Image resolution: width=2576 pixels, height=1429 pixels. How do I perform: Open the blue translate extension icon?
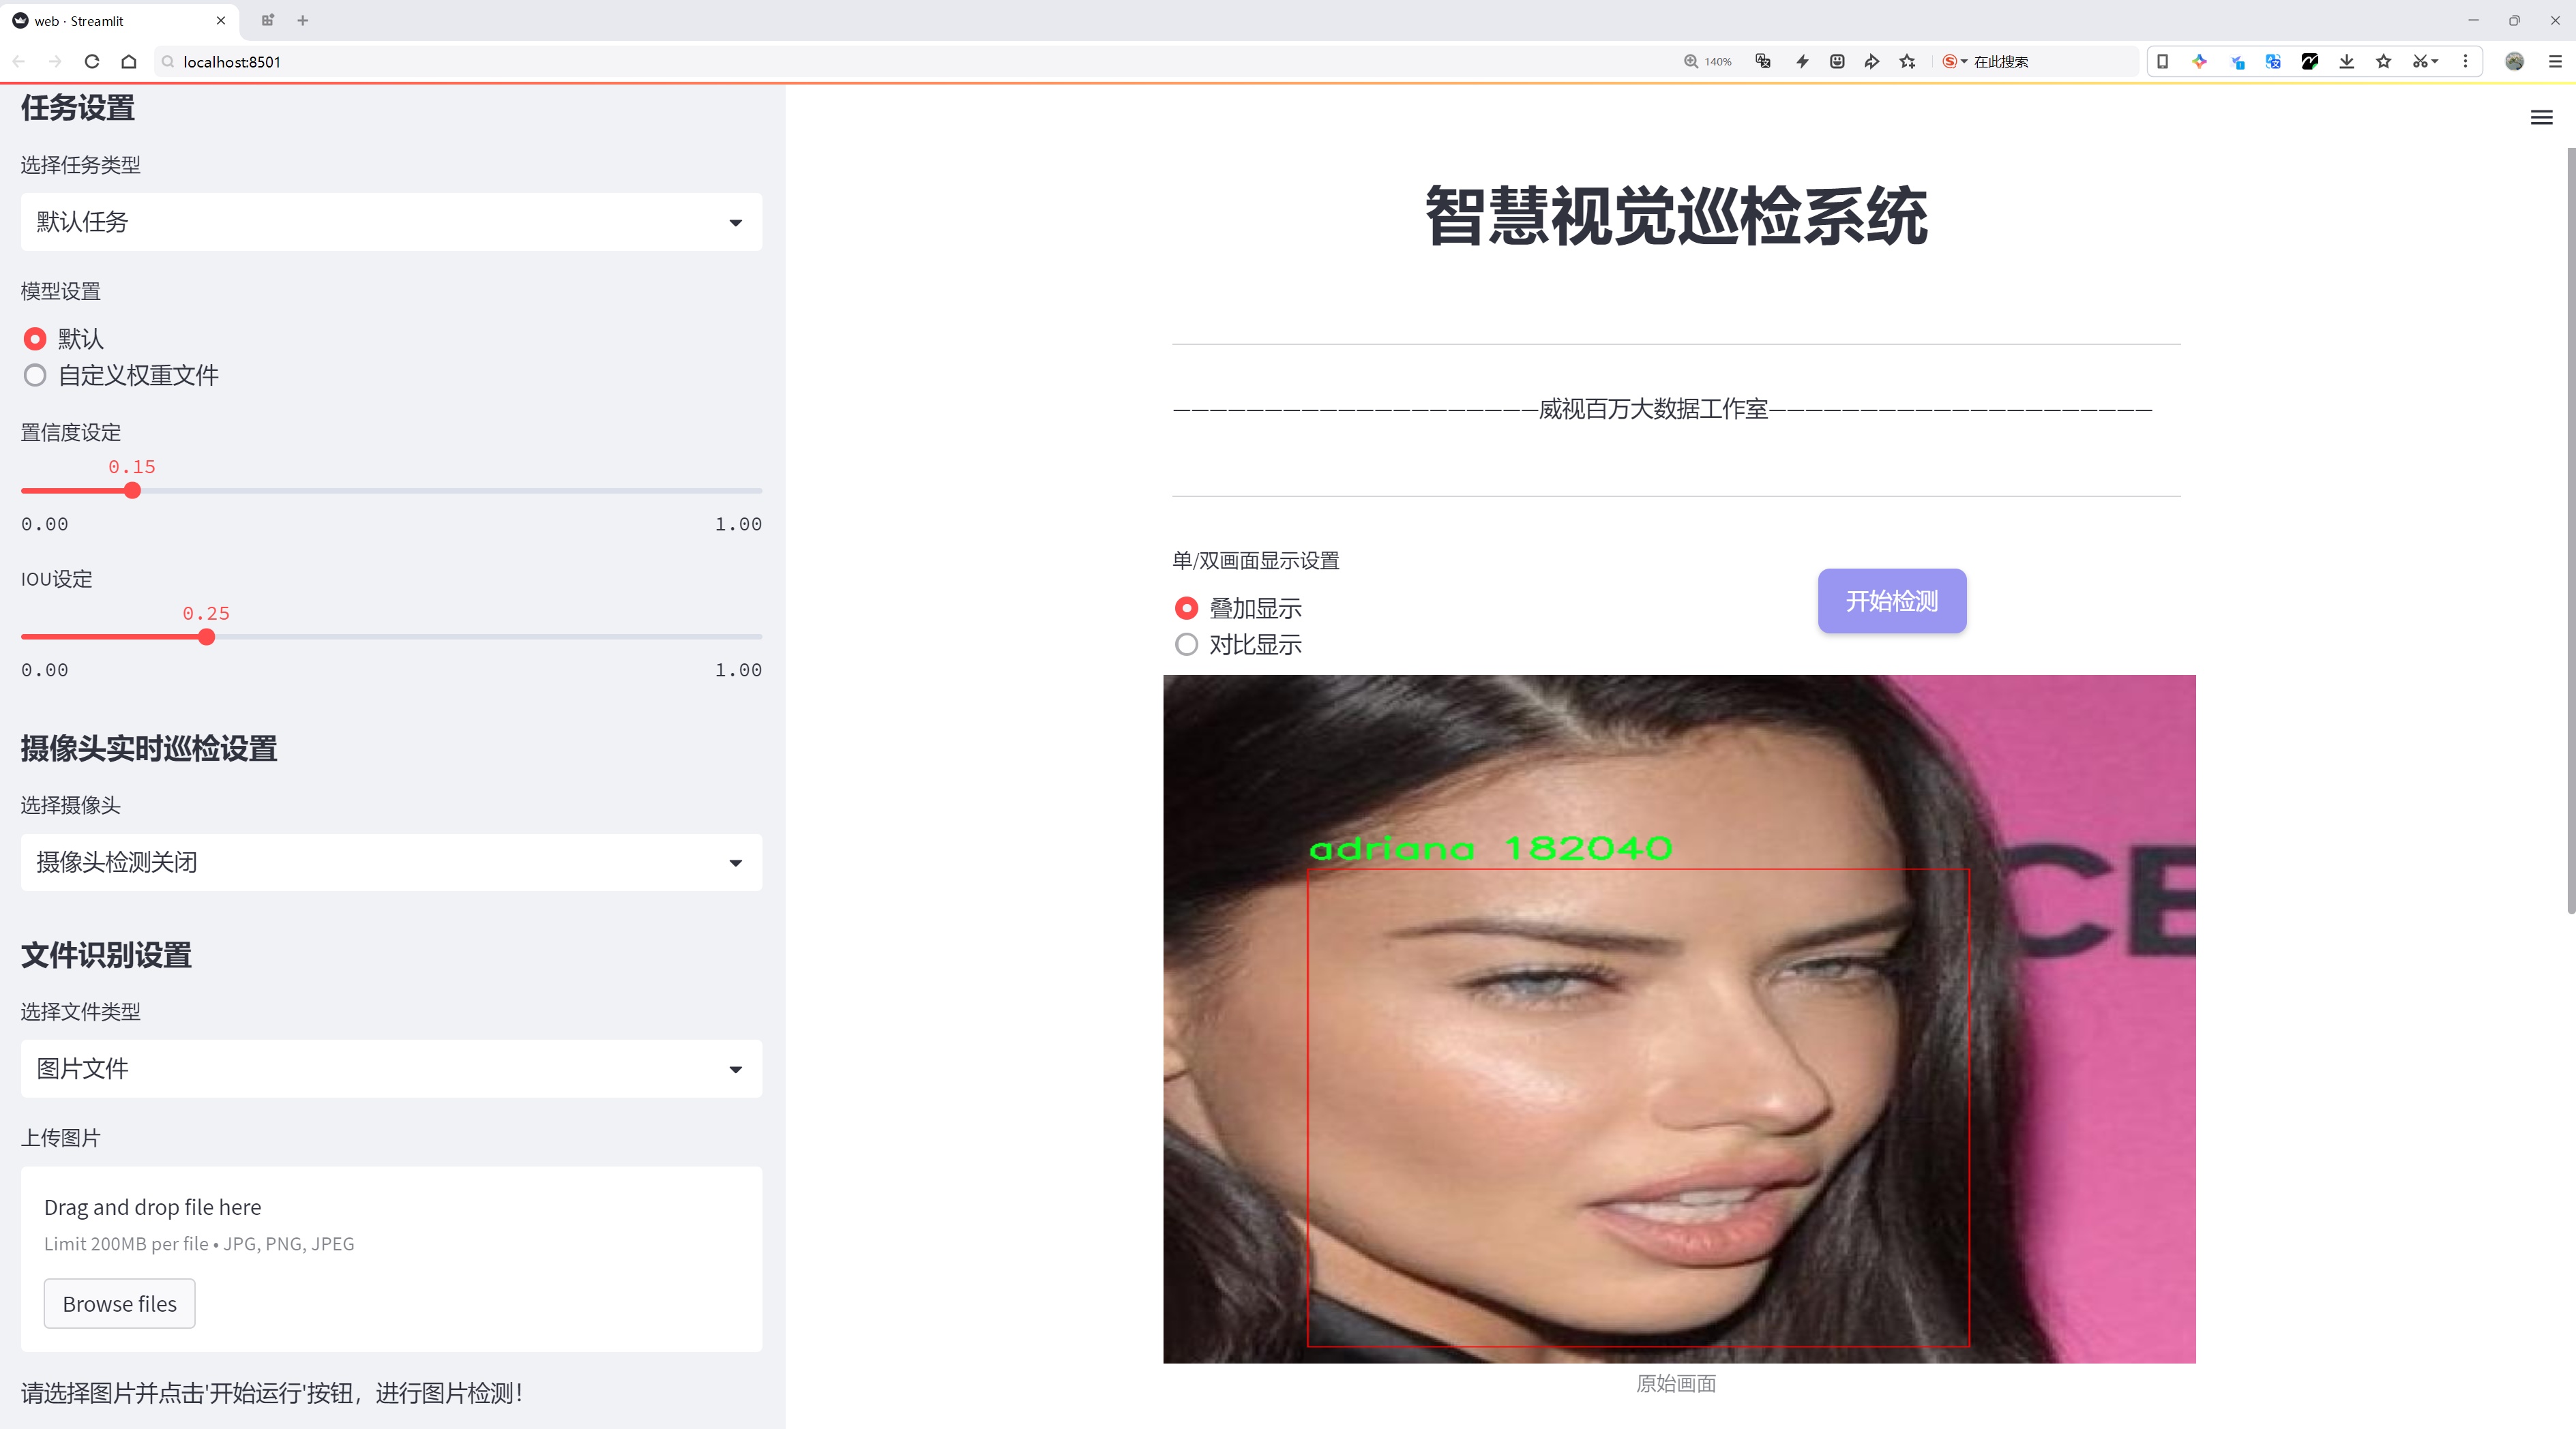click(x=2273, y=62)
